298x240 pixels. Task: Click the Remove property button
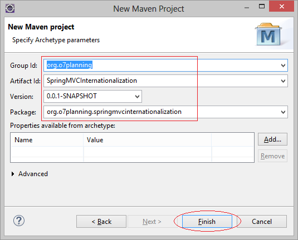[272, 156]
